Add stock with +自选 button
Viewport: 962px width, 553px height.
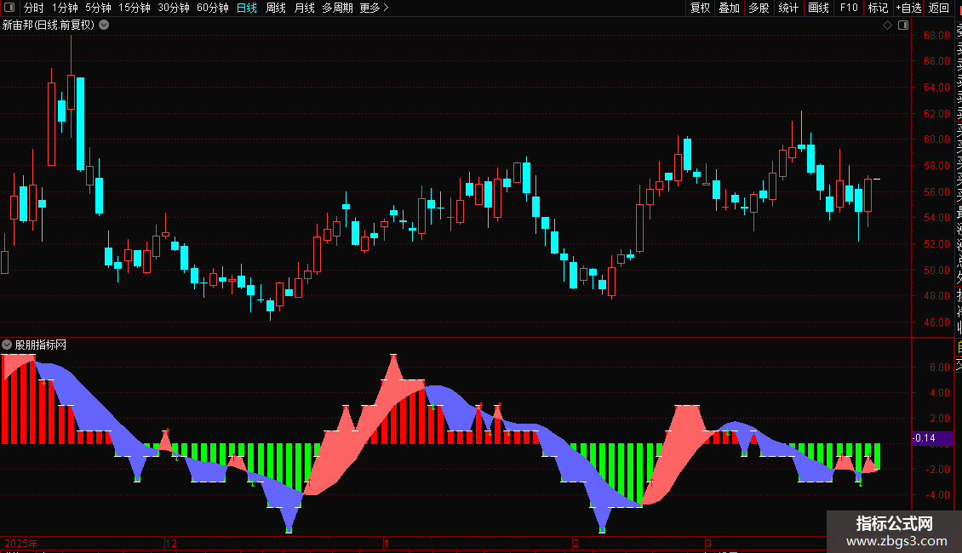click(x=909, y=8)
